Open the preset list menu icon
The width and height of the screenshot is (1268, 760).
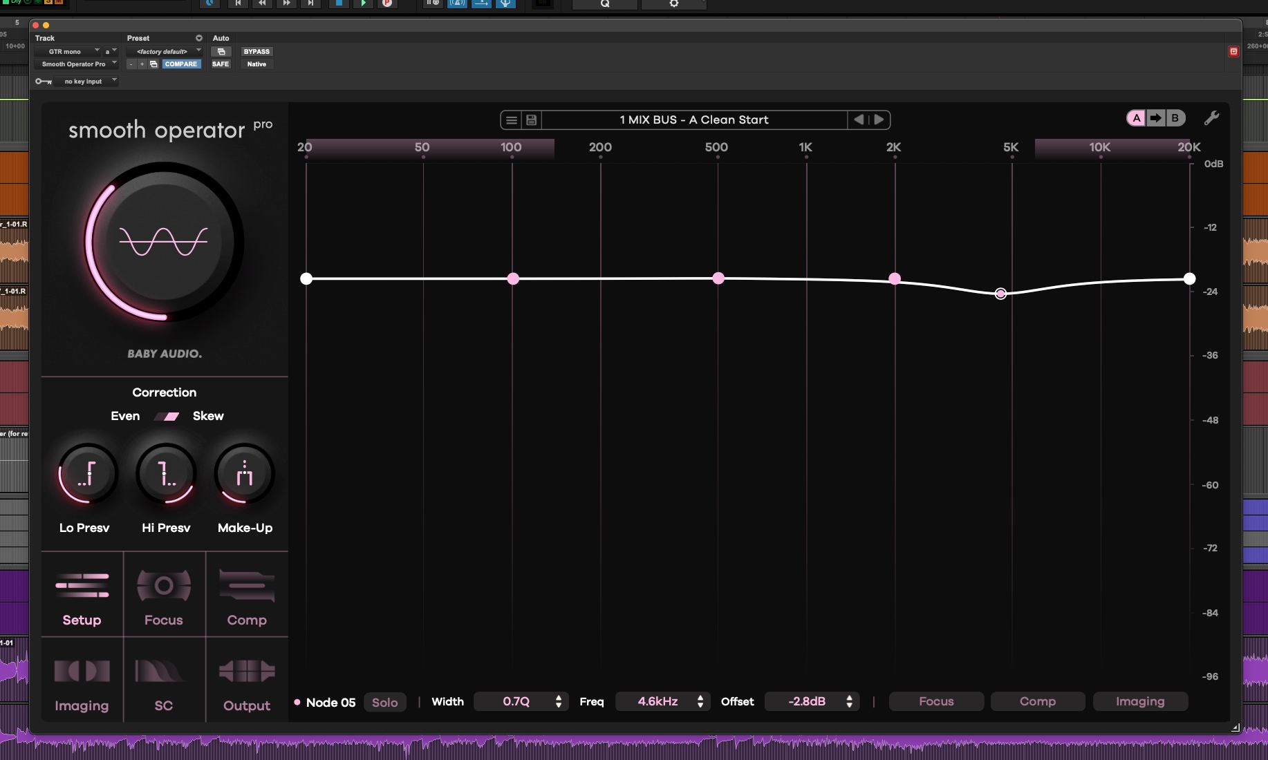[x=511, y=120]
